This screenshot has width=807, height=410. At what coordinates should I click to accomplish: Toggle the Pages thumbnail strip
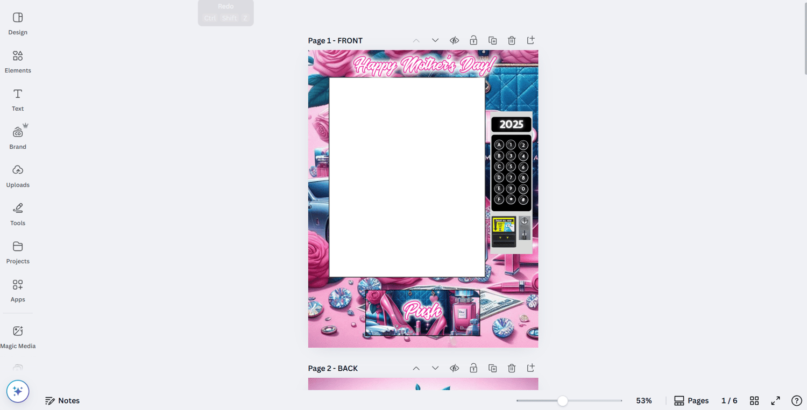coord(691,401)
